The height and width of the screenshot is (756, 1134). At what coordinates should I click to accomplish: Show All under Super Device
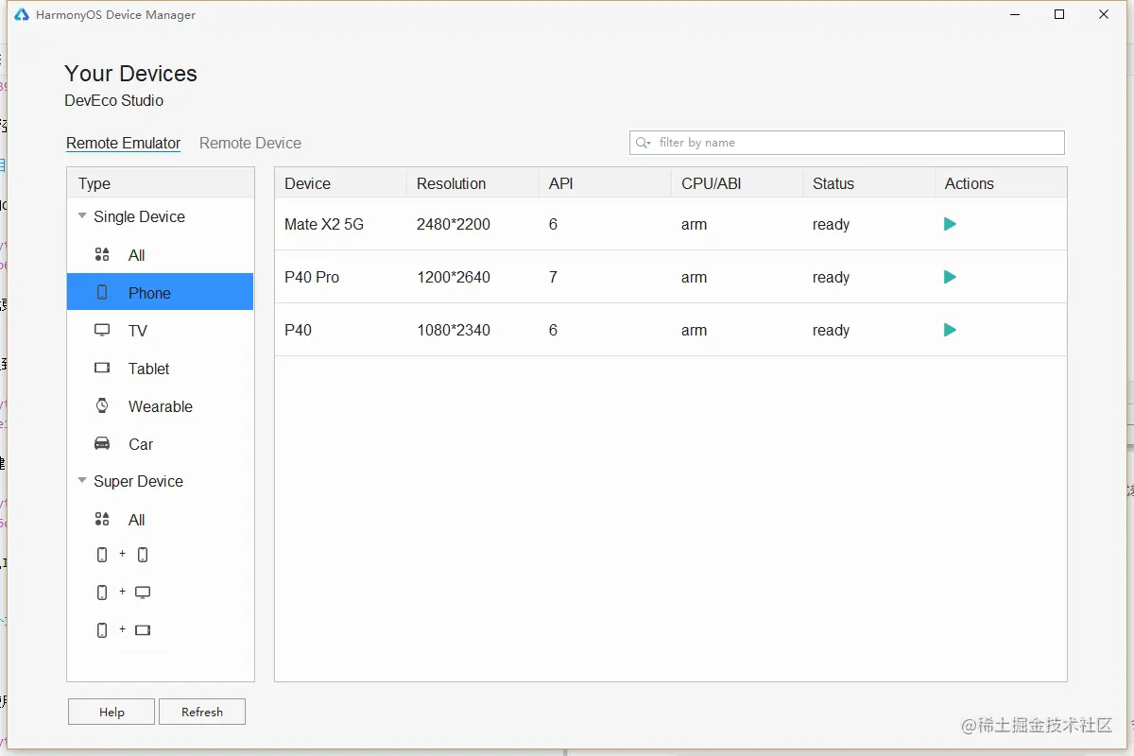pyautogui.click(x=136, y=520)
